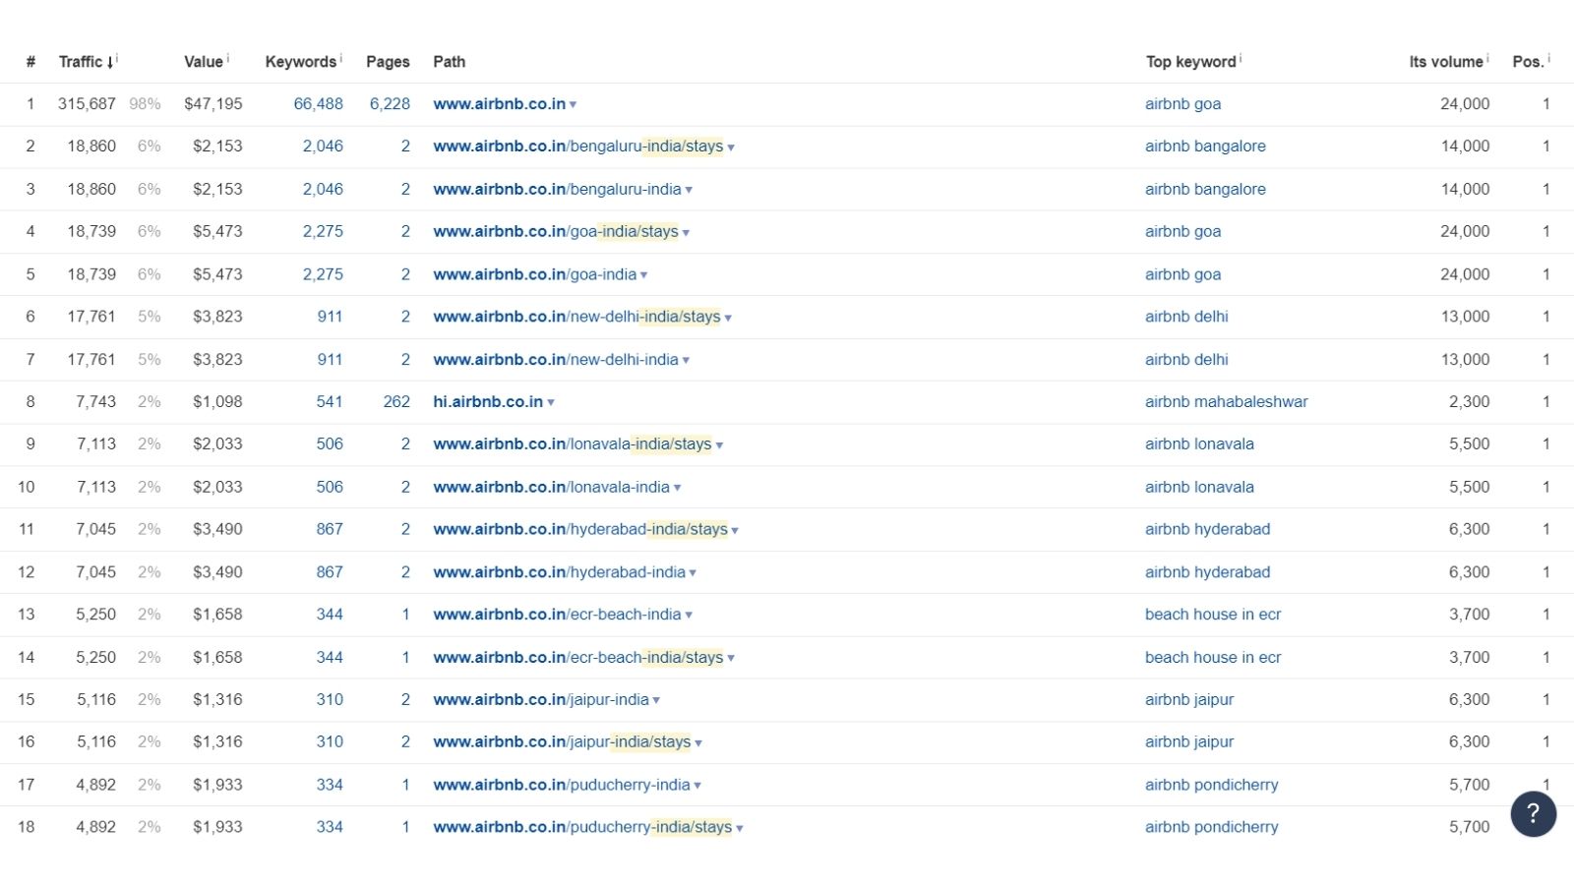This screenshot has height=885, width=1574.
Task: Open the bengaluru-india path link in row 3
Action: click(x=557, y=189)
